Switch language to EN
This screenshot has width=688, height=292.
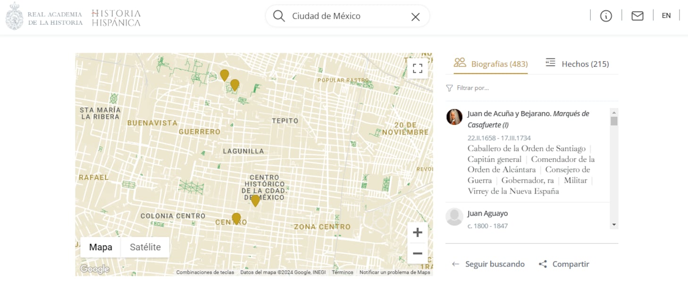[666, 16]
